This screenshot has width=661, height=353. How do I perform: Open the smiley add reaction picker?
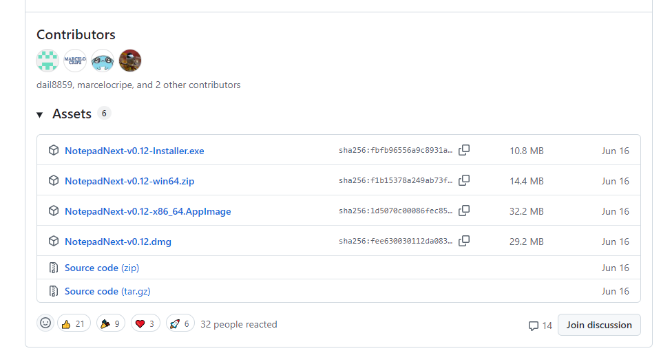(x=45, y=323)
